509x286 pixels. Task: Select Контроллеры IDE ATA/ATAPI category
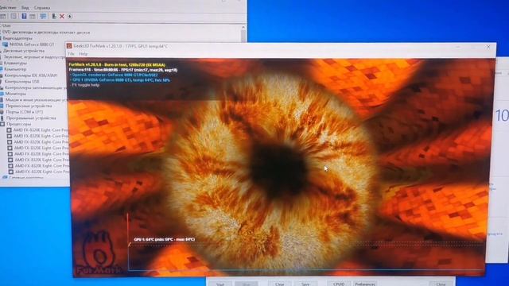pyautogui.click(x=30, y=75)
